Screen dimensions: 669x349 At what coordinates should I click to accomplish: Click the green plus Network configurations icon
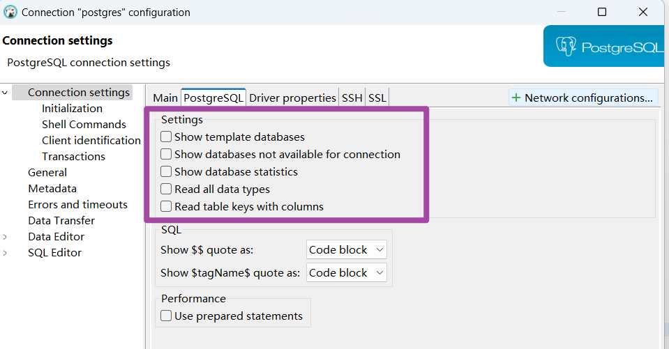(516, 98)
